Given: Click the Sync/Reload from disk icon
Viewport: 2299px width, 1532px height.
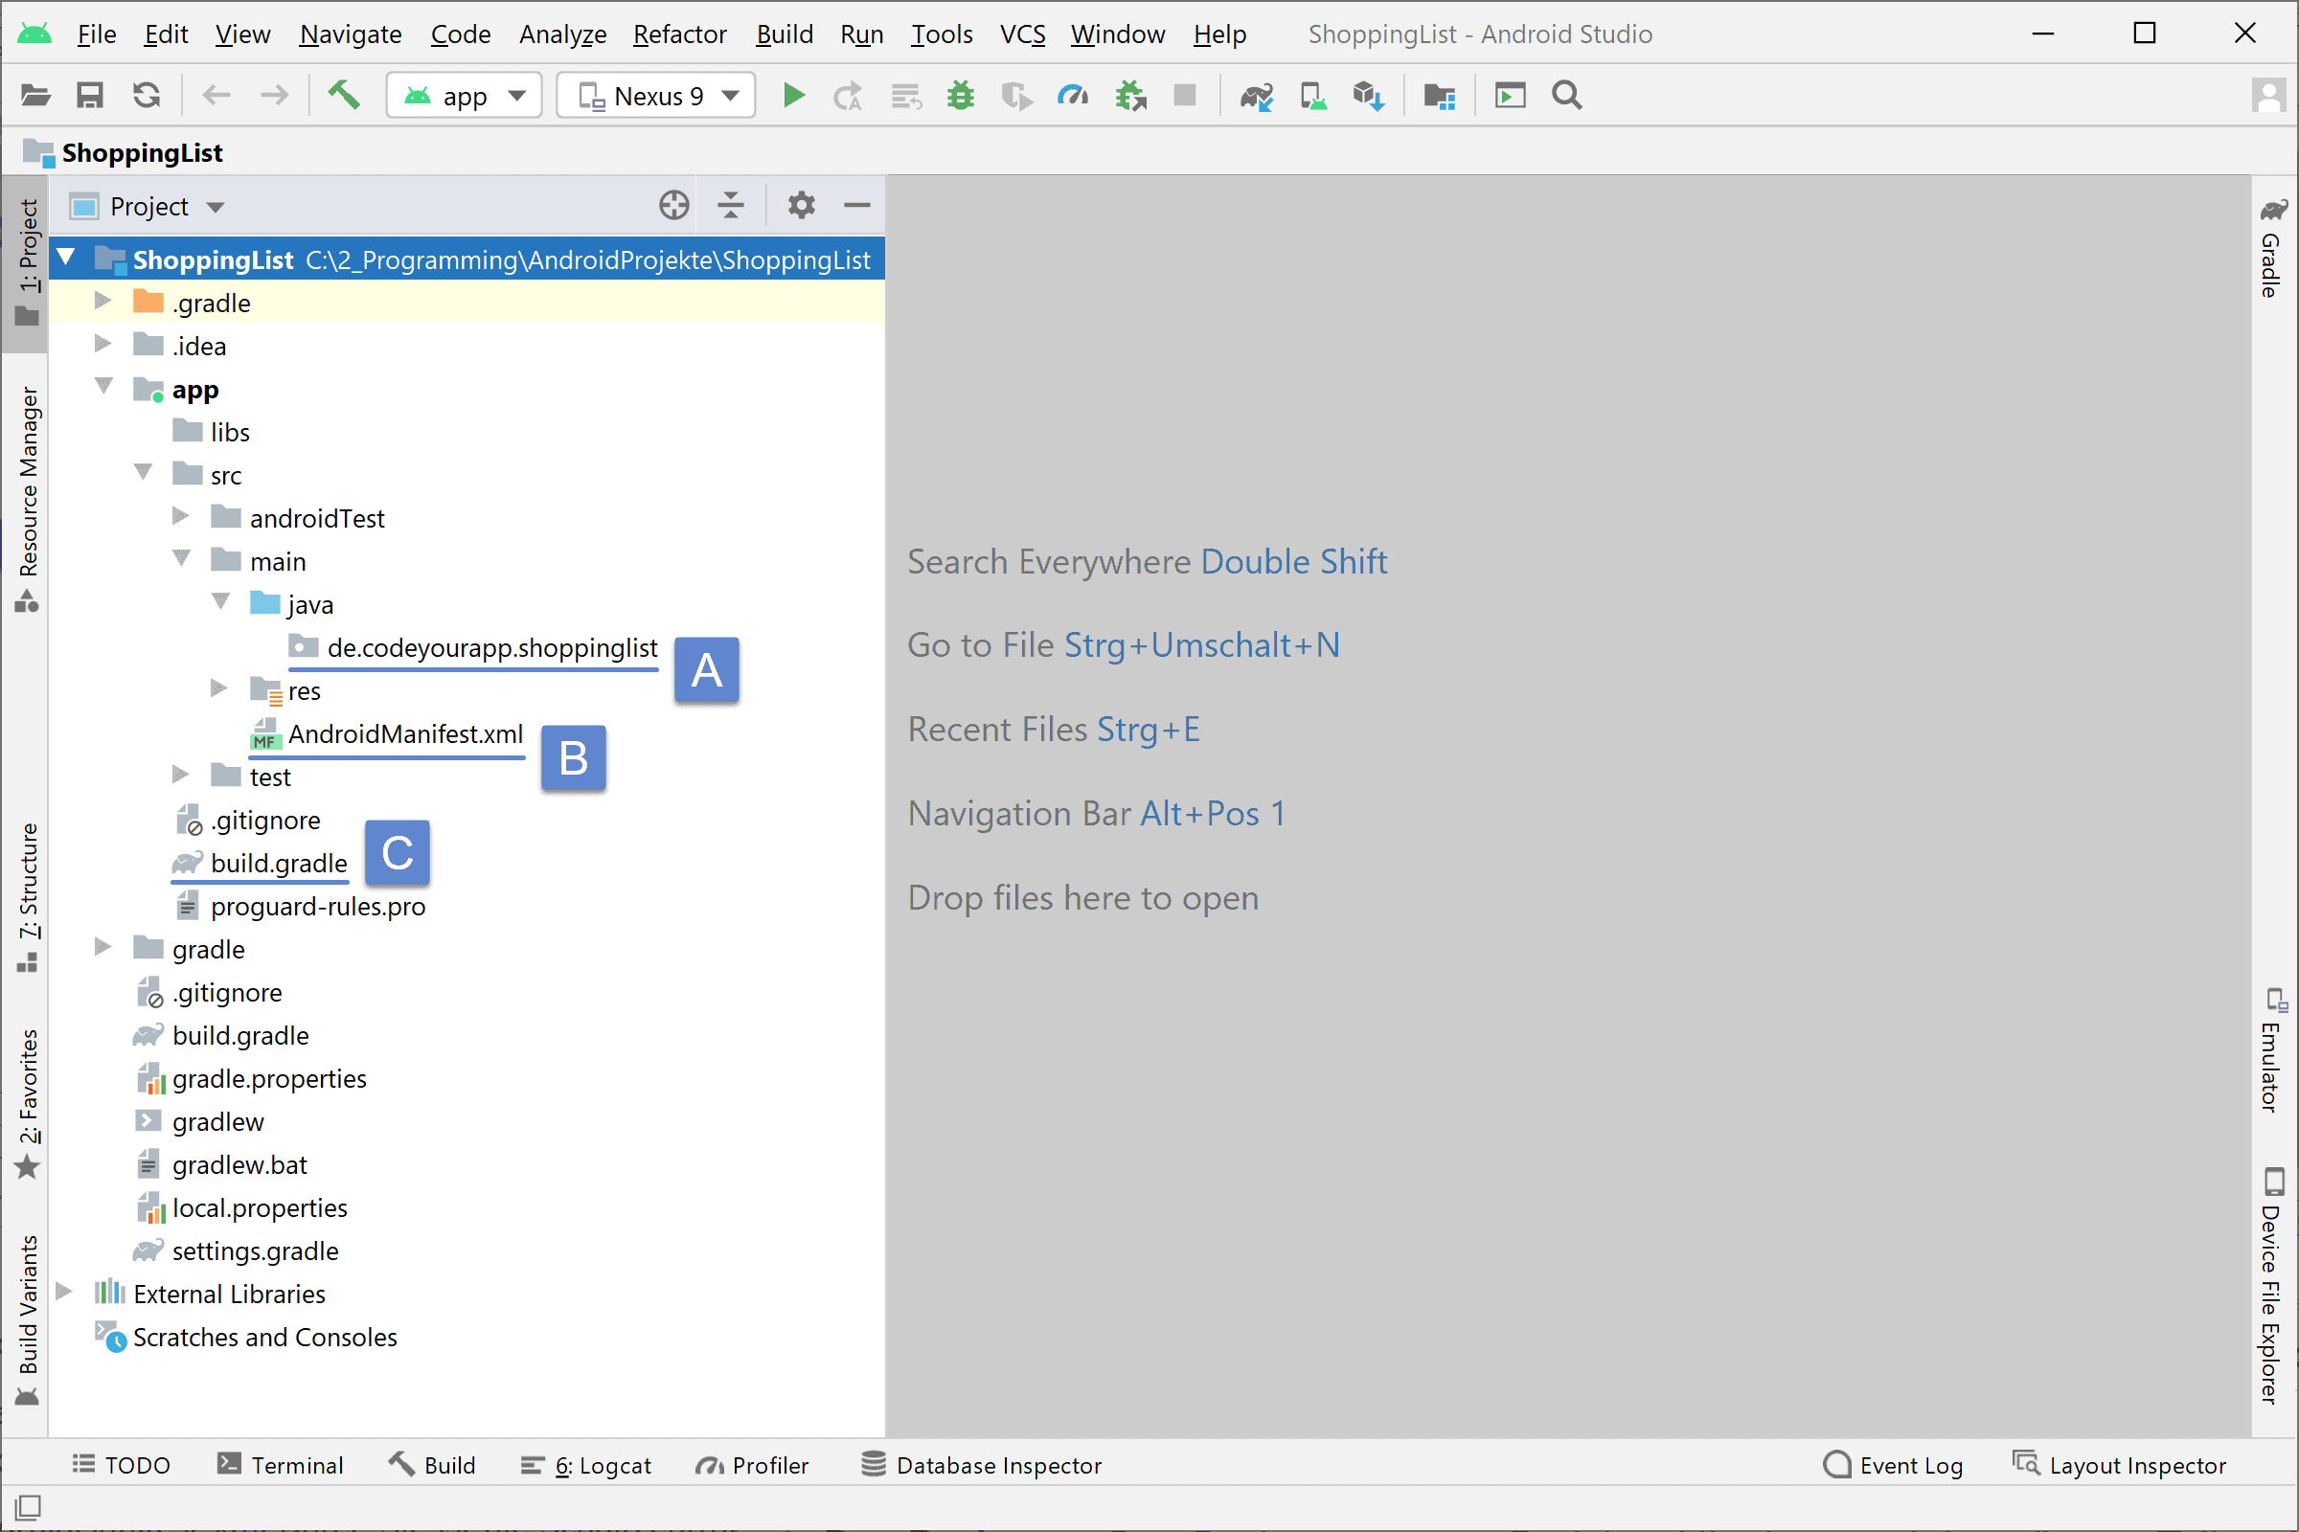Looking at the screenshot, I should click(x=147, y=96).
